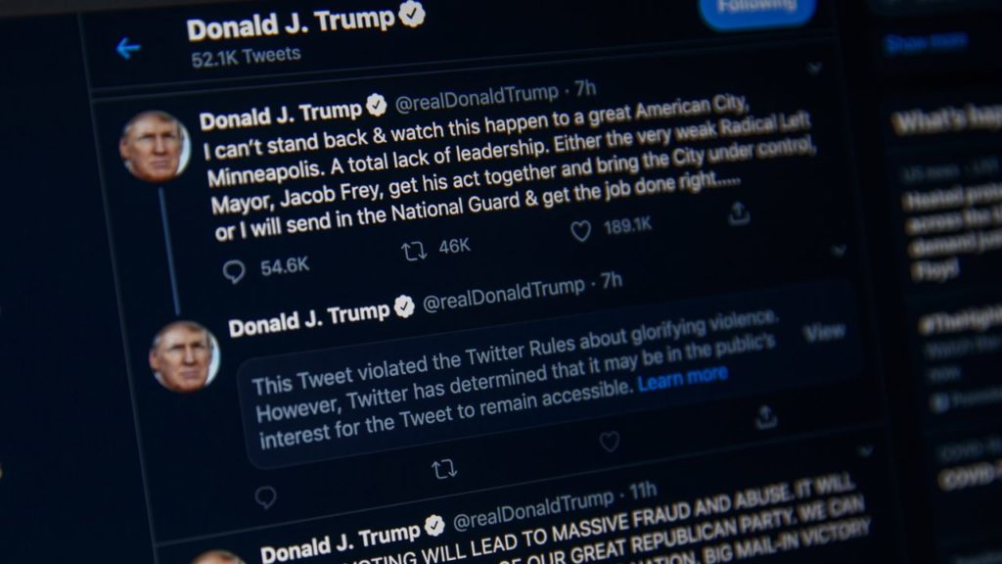Screen dimensions: 1002x564
Task: Open the Learn more link
Action: (x=682, y=379)
